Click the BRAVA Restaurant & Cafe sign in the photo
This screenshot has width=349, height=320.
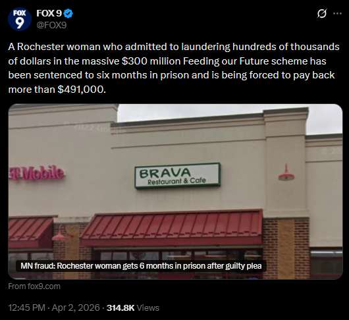click(x=177, y=176)
